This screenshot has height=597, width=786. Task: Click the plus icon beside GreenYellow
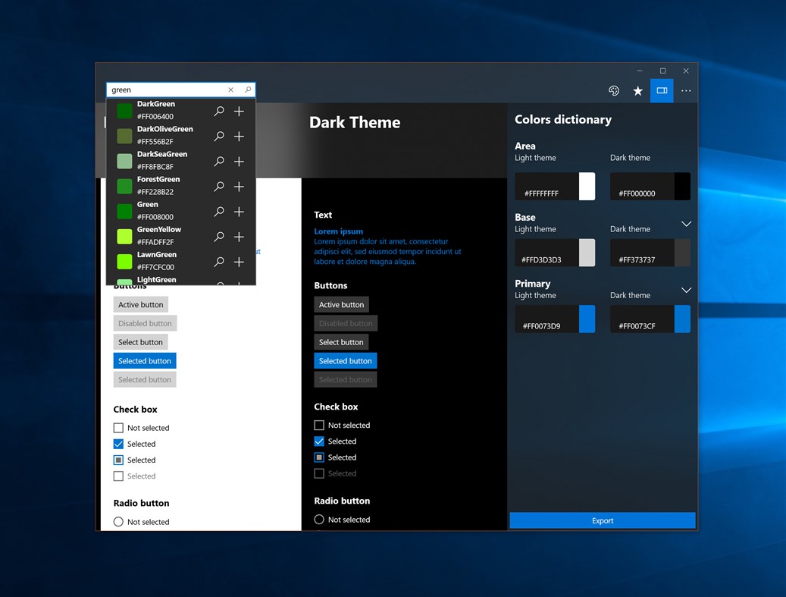tap(239, 236)
